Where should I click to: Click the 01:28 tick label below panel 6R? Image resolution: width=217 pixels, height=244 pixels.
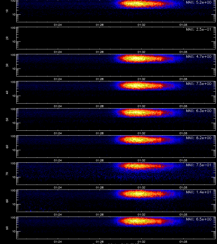pyautogui.click(x=100, y=160)
